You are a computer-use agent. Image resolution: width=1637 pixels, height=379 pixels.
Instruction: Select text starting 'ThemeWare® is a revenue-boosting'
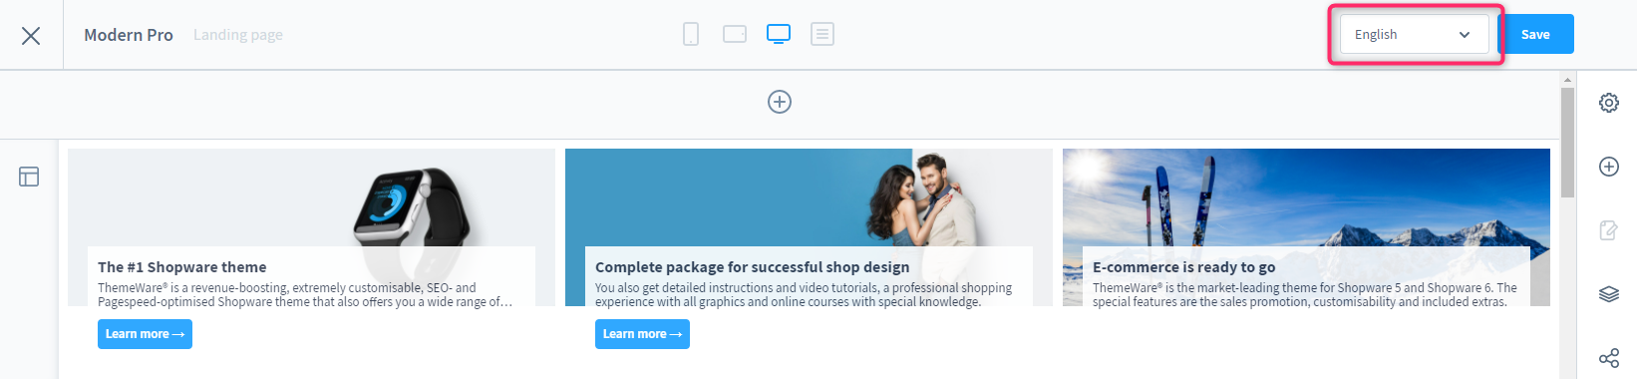[x=305, y=294]
